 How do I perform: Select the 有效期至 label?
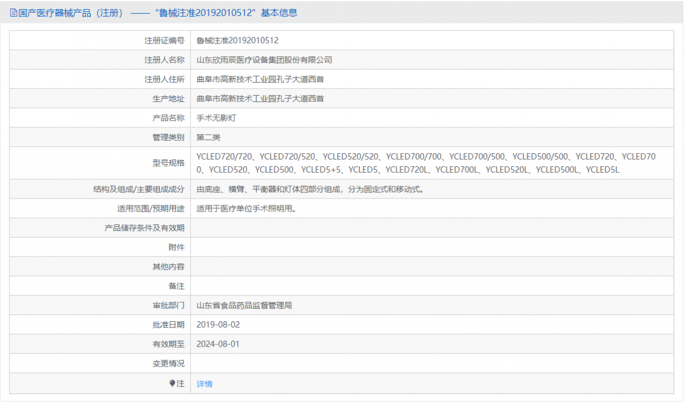169,344
